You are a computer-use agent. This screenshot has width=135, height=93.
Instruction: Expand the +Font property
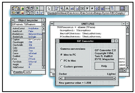(x=12, y=59)
